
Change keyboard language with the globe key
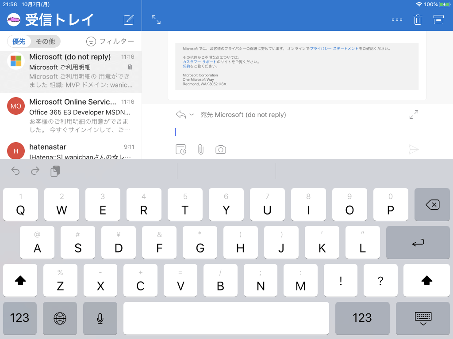click(60, 318)
